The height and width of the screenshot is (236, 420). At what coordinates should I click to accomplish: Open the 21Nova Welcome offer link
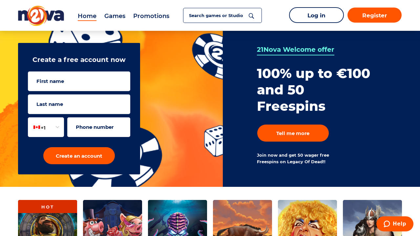[x=296, y=50]
